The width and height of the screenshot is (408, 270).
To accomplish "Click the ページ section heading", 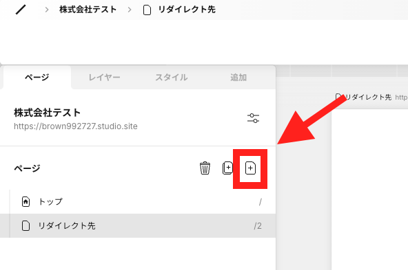I will tap(27, 168).
